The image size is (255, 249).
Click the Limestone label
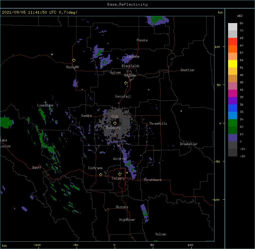click(45, 105)
